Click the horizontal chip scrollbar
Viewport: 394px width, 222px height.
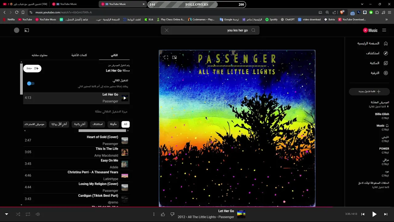point(102,131)
